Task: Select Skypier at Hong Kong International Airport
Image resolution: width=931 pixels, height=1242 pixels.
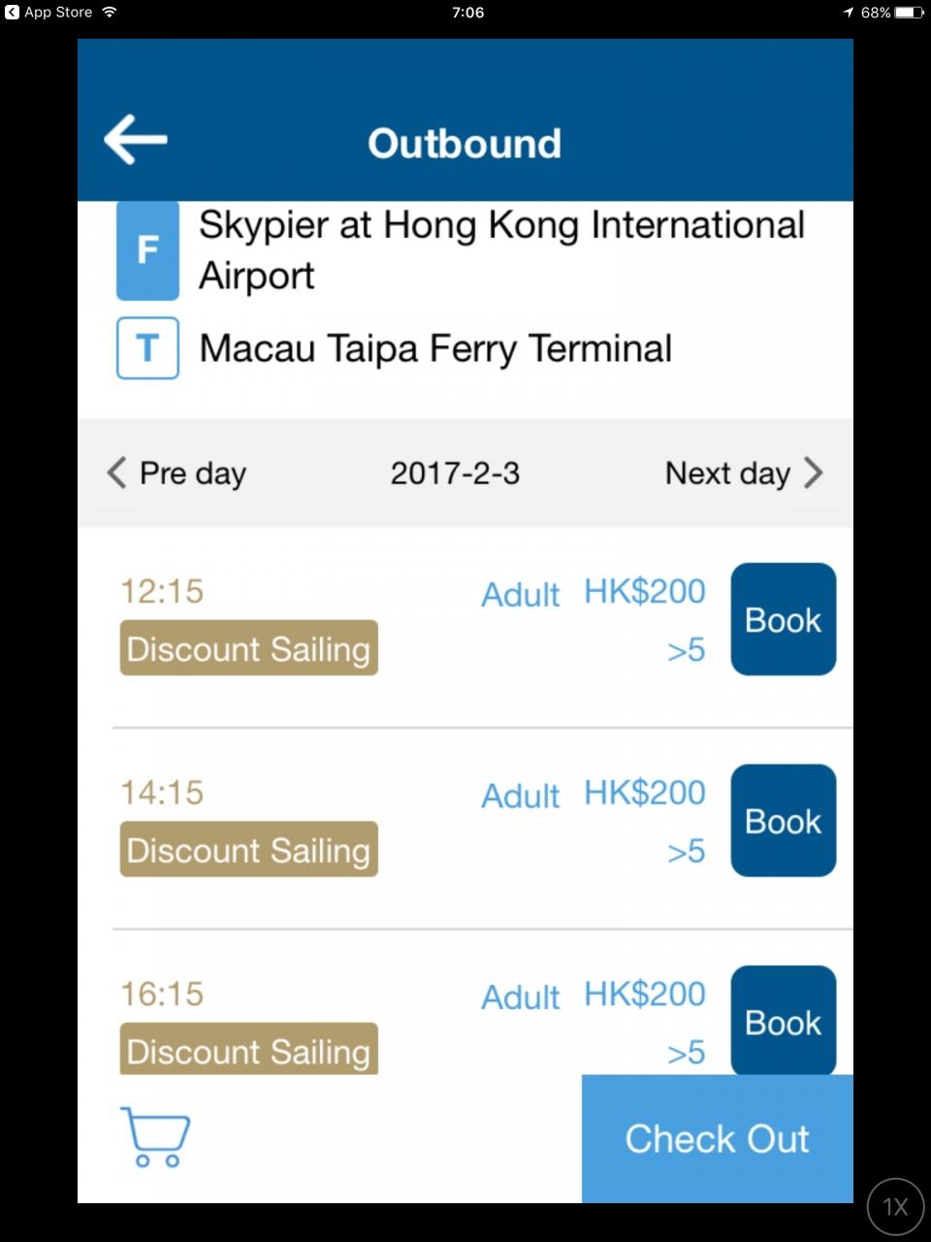Action: coord(501,249)
